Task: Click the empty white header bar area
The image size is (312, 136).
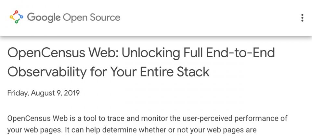Action: coord(209,18)
